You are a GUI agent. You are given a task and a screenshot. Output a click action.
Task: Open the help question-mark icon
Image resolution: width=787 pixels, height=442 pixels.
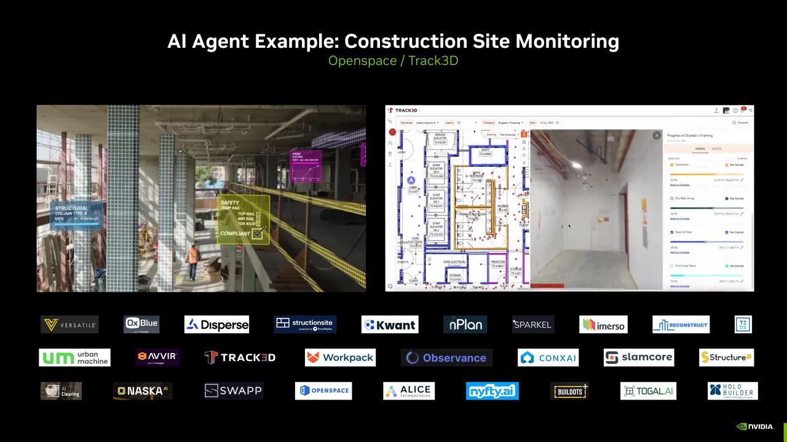click(735, 110)
